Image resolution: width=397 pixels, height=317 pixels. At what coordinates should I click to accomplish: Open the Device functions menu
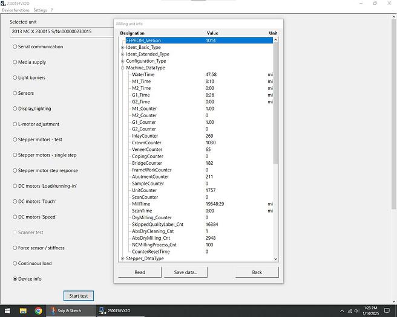coord(15,10)
